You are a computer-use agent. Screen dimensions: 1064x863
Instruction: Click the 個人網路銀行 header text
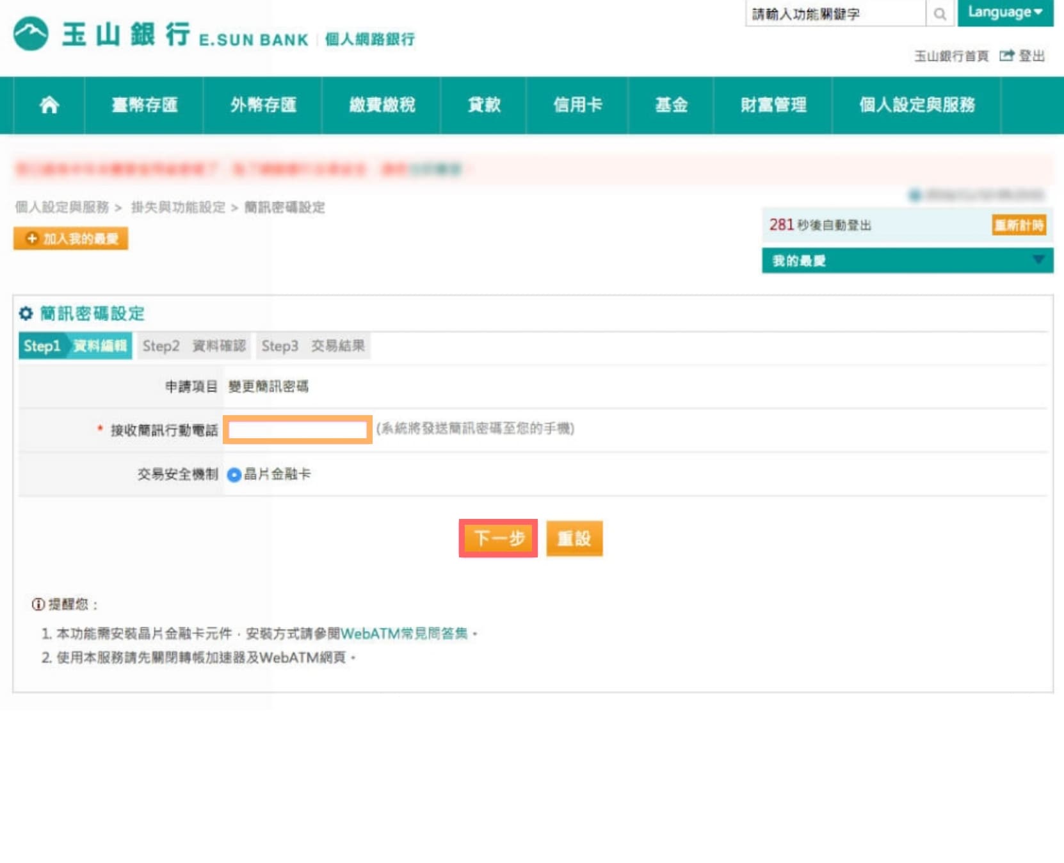coord(370,39)
